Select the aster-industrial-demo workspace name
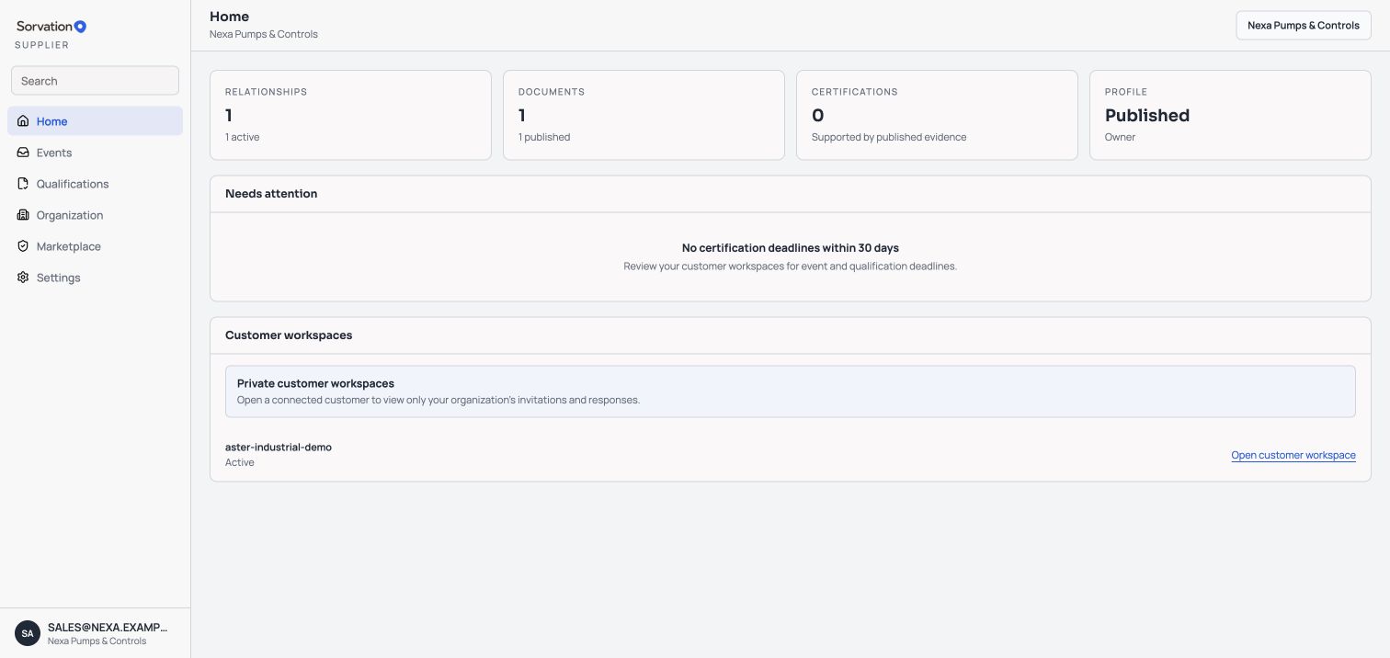 pos(279,448)
